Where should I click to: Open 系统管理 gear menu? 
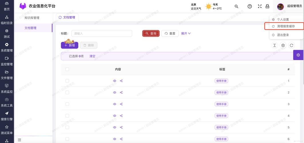pyautogui.click(x=7, y=48)
